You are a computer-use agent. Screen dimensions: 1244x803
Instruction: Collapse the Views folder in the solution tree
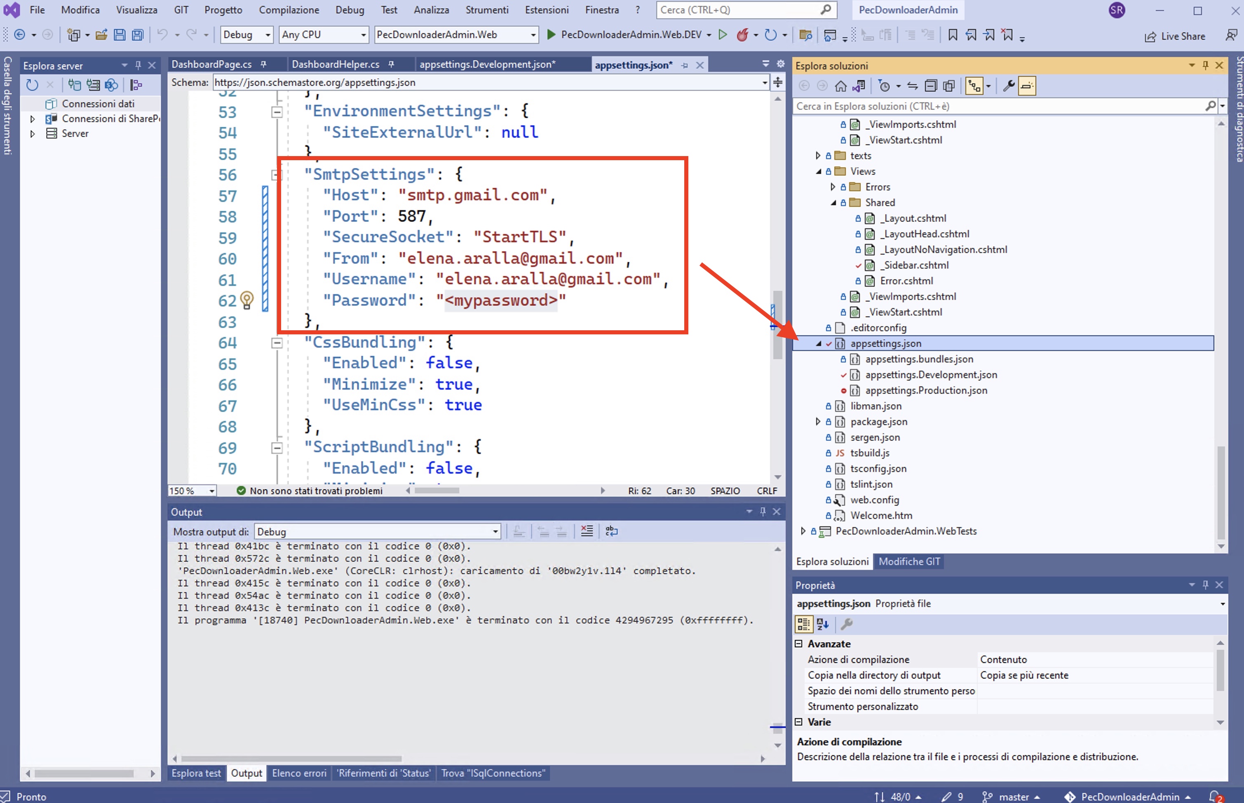coord(818,172)
